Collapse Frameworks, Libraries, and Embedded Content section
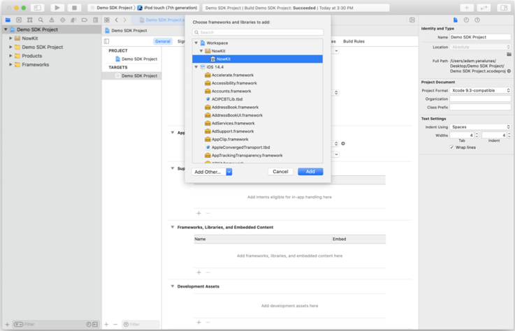Screen dimensions: 515x331 [173, 227]
